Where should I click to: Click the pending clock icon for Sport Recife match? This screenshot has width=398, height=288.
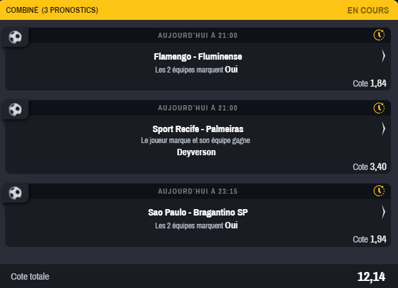pos(379,108)
